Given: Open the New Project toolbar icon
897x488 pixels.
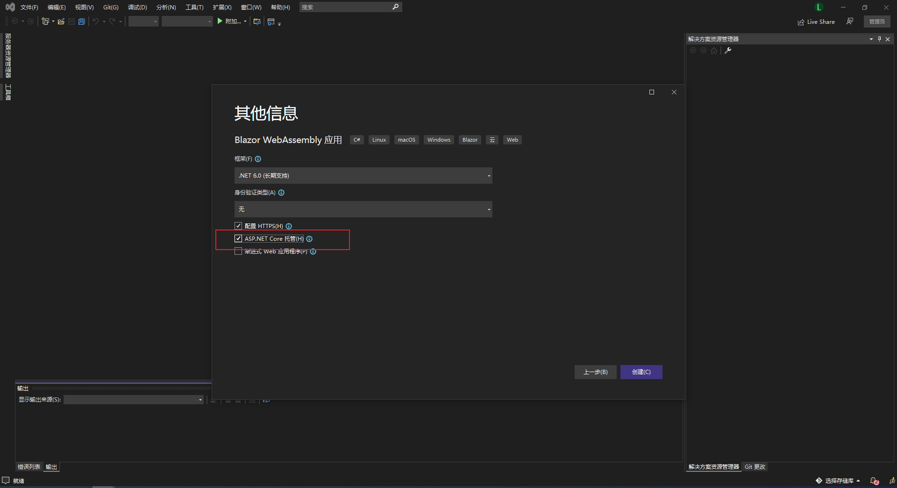Looking at the screenshot, I should pyautogui.click(x=45, y=21).
